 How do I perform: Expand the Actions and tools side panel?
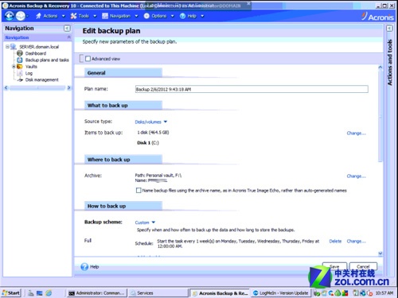pos(389,28)
